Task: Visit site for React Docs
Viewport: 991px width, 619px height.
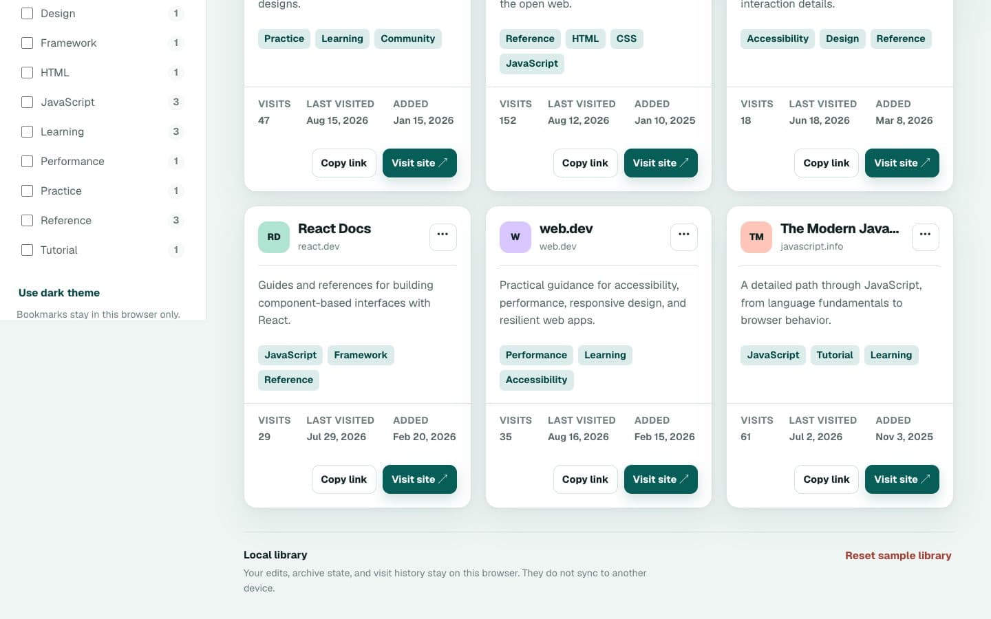Action: pyautogui.click(x=420, y=479)
